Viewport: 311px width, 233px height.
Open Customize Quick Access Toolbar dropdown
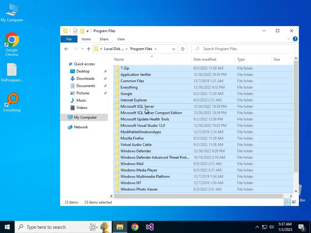(x=87, y=31)
